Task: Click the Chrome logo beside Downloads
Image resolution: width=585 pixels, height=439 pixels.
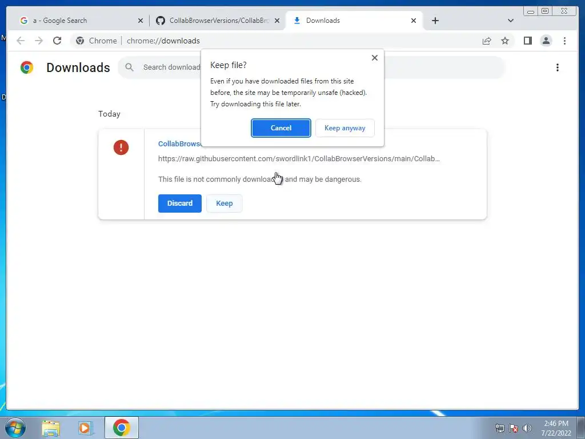Action: pos(27,67)
